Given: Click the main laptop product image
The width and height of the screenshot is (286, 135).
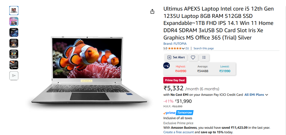Looking at the screenshot, I should (89, 71).
